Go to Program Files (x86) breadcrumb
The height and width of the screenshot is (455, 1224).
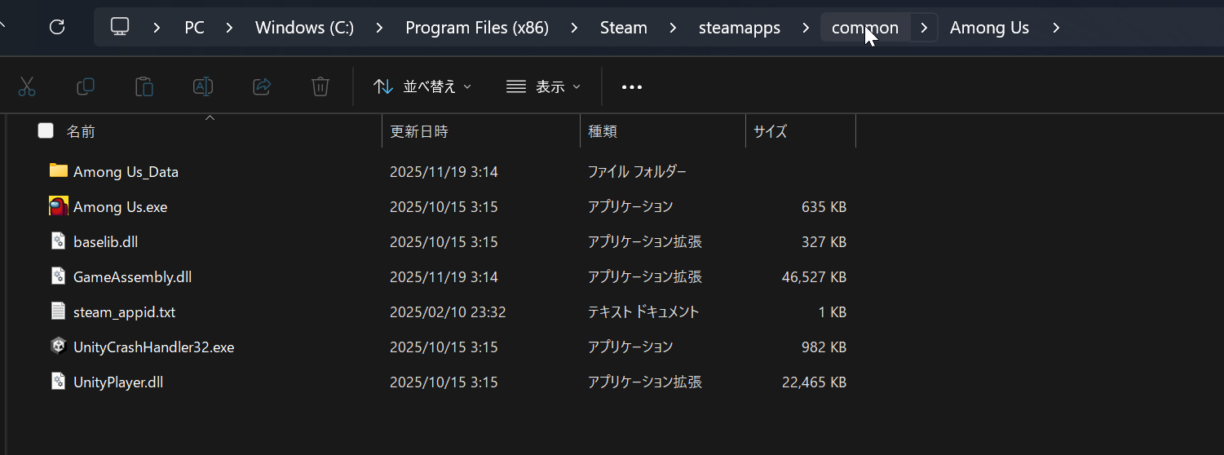(x=477, y=28)
